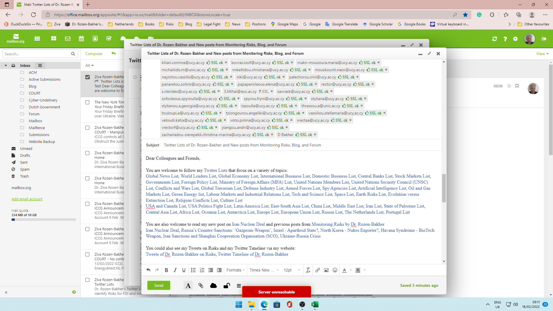Check the last Twitter Lists email checkbox
The image size is (553, 311).
tap(87, 280)
